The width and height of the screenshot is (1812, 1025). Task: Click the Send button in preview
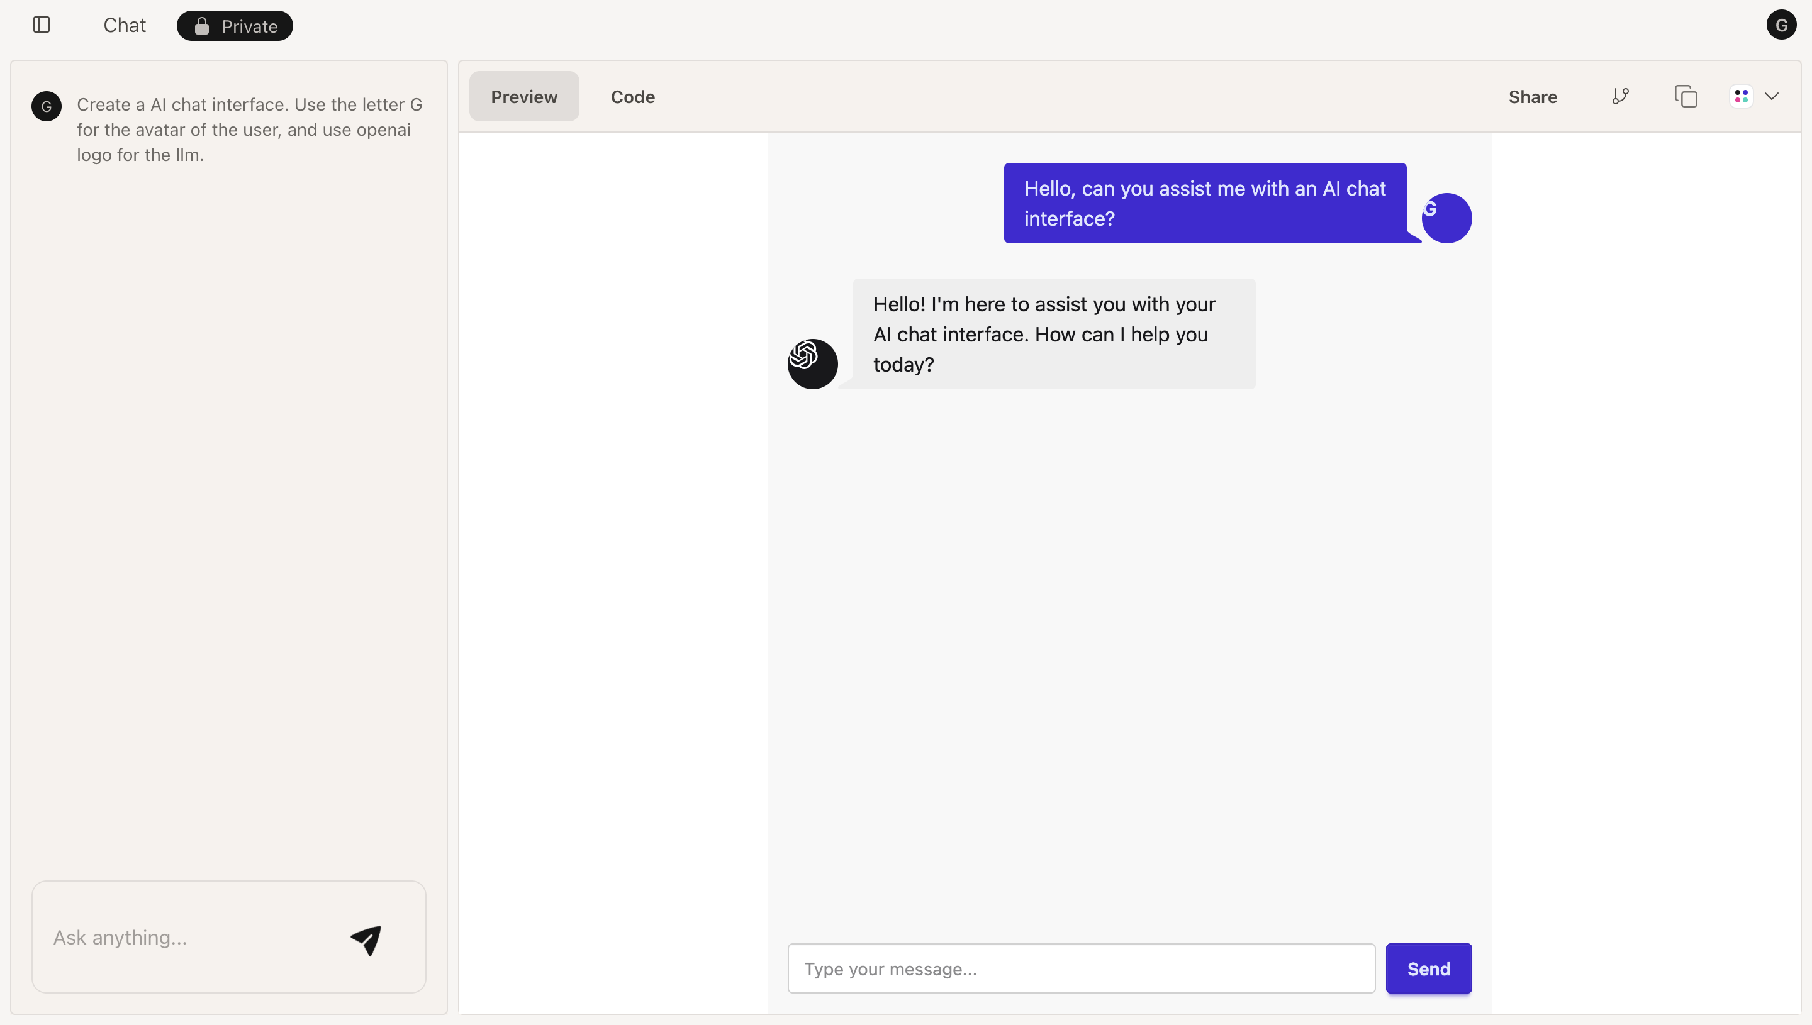1428,968
